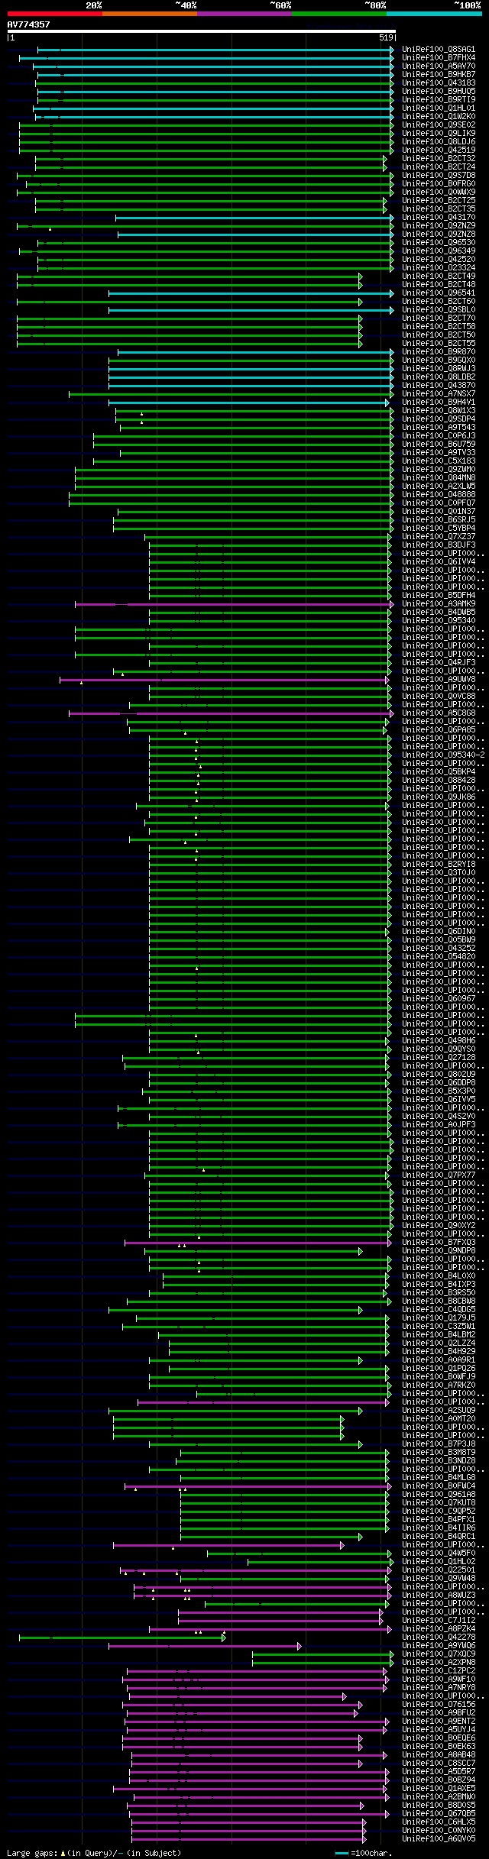This screenshot has height=1859, width=489.
Task: Click label UniRef100_C7J1I2
Action: [x=439, y=1621]
